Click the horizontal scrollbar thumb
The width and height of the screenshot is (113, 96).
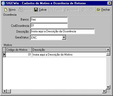pyautogui.click(x=9, y=91)
